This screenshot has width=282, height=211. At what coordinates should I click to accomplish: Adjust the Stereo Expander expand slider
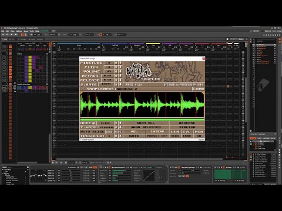click(191, 171)
